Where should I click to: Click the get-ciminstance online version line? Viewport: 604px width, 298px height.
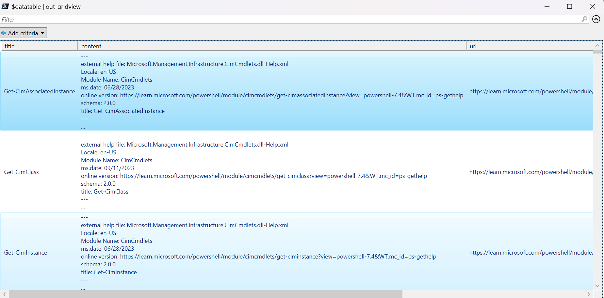point(258,257)
